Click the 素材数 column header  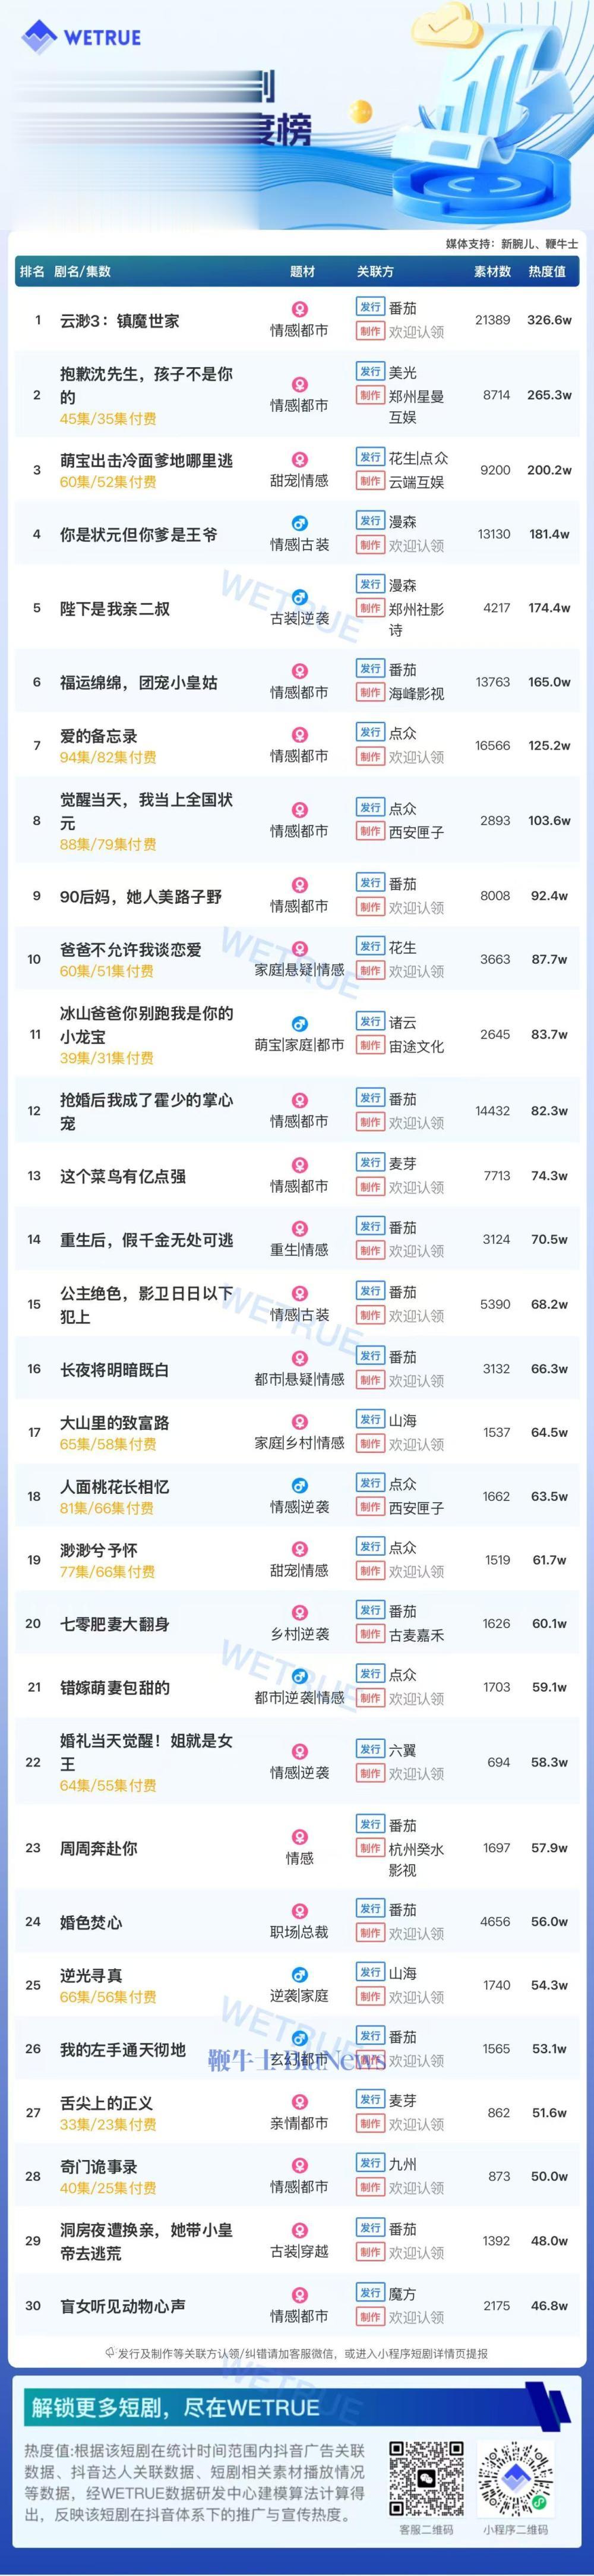pyautogui.click(x=492, y=271)
